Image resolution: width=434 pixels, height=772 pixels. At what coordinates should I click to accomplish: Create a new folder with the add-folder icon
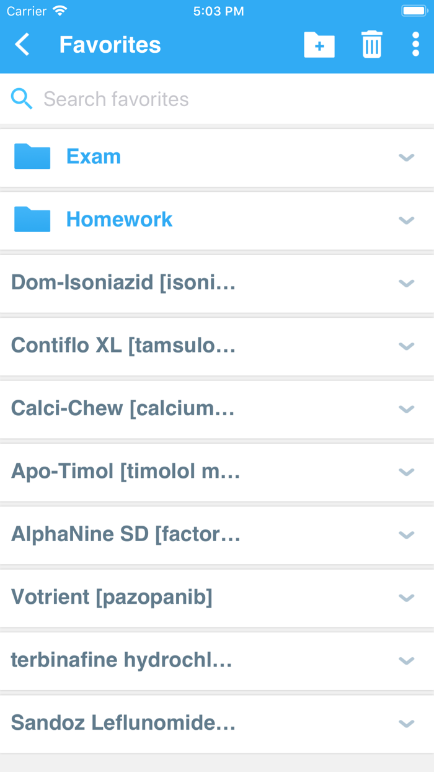tap(319, 45)
